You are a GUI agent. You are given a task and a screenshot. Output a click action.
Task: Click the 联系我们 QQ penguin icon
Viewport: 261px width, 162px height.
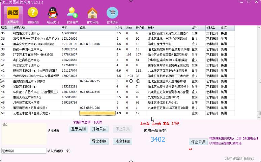pos(53,15)
